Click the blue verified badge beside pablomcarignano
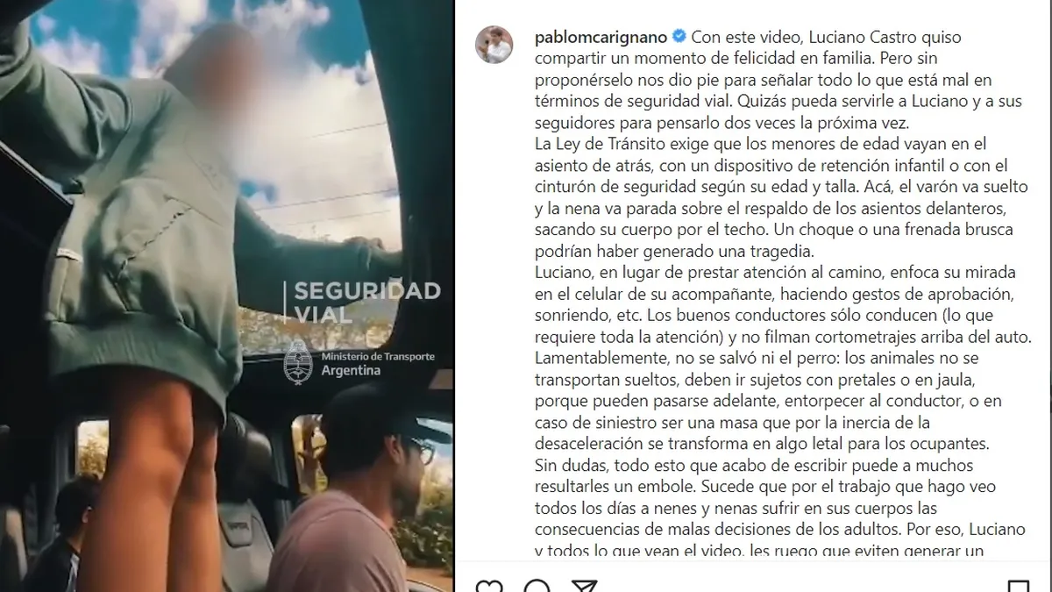 coord(679,38)
